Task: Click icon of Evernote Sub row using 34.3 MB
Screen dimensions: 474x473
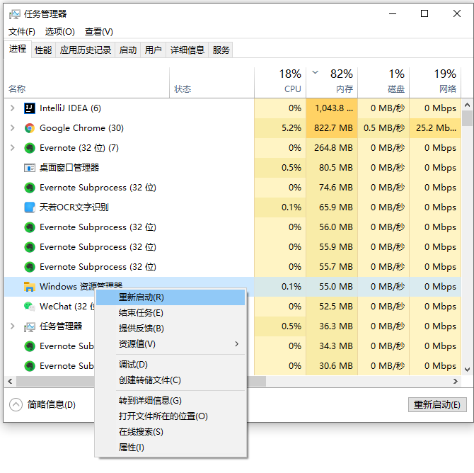Action: (29, 346)
